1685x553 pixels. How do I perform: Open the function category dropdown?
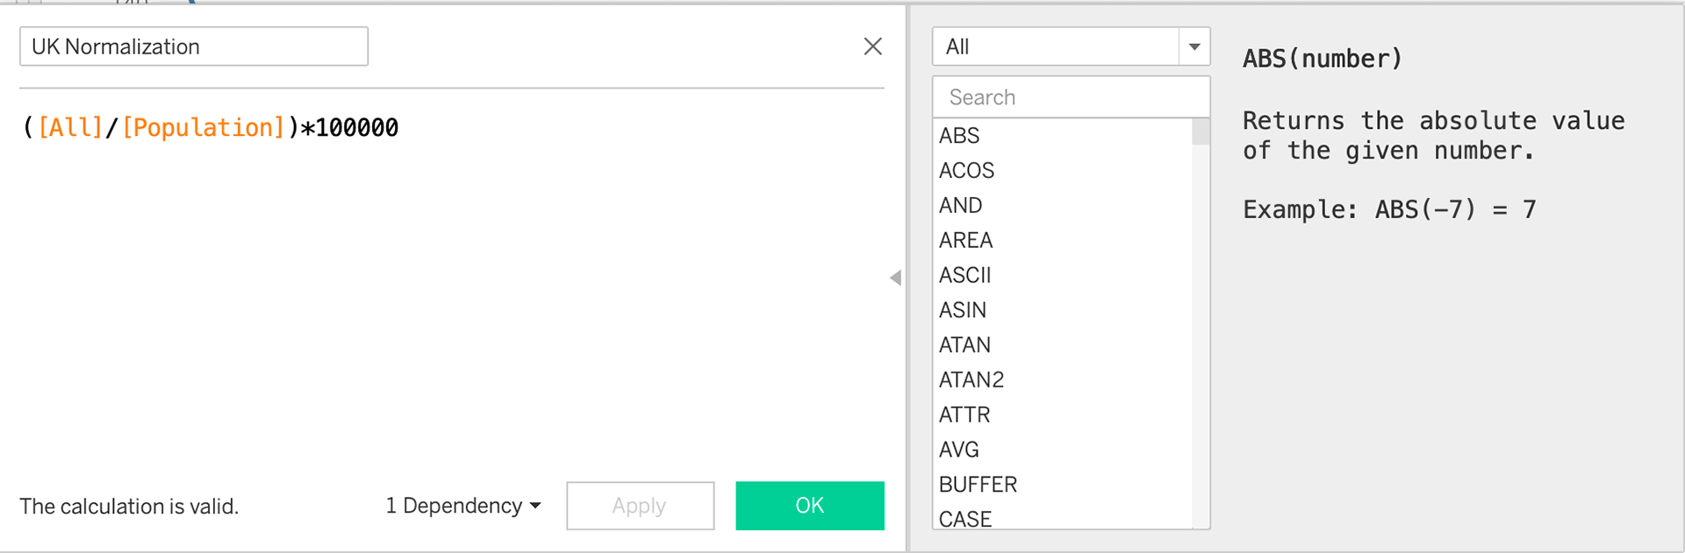(1194, 46)
